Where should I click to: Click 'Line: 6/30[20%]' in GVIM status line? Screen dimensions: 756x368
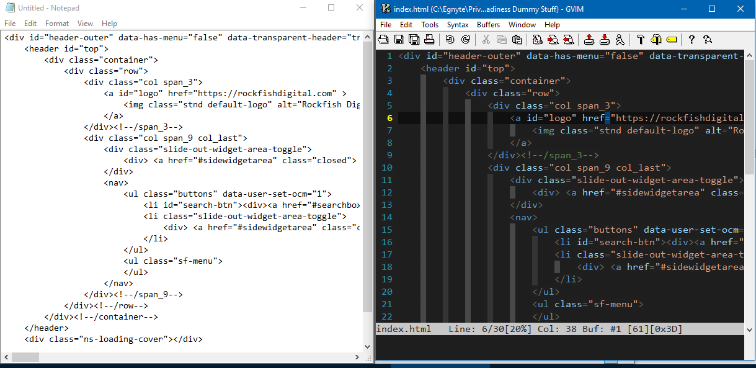[490, 329]
